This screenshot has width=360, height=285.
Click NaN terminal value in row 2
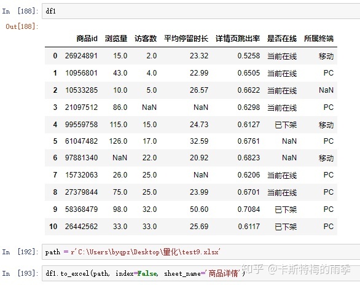pyautogui.click(x=326, y=90)
